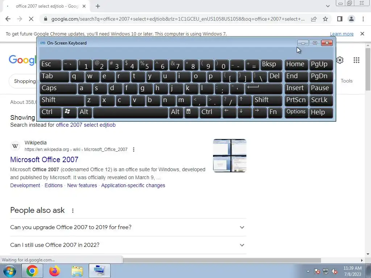Click the muted volume tray icon
371x278 pixels.
(x=334, y=271)
